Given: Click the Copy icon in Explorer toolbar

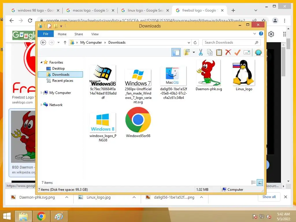Looking at the screenshot, I should [x=210, y=52].
